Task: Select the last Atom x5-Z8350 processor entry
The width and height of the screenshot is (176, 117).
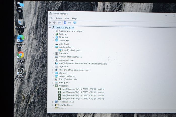Action: click(83, 99)
